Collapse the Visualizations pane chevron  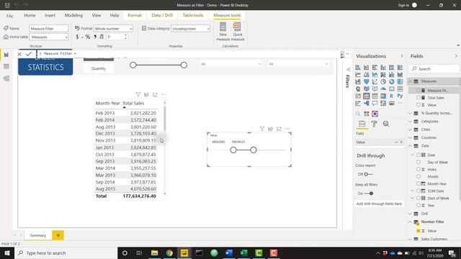[402, 56]
